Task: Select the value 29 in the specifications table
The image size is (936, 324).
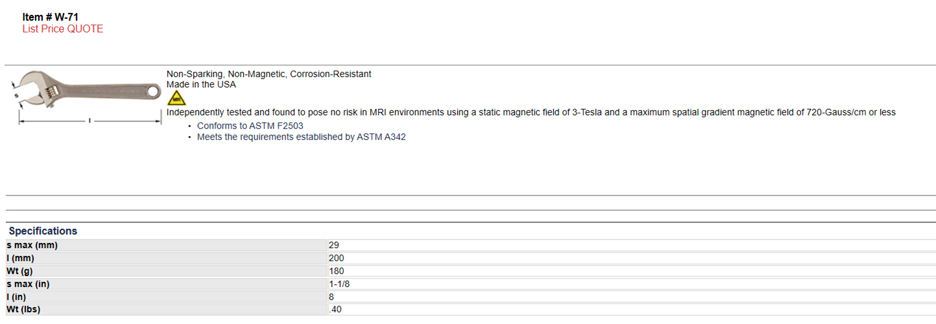Action: click(334, 245)
